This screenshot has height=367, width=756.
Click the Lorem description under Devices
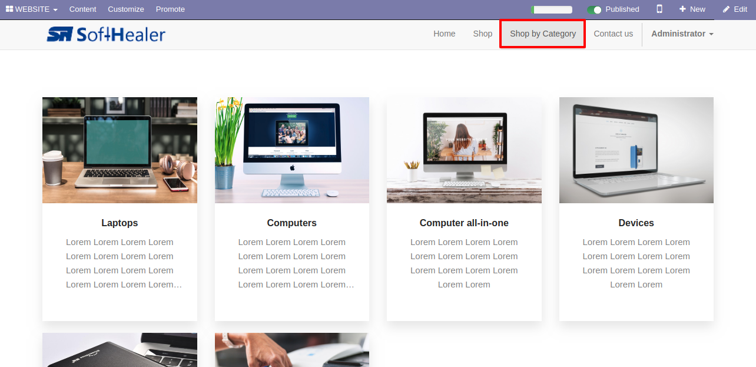point(636,263)
